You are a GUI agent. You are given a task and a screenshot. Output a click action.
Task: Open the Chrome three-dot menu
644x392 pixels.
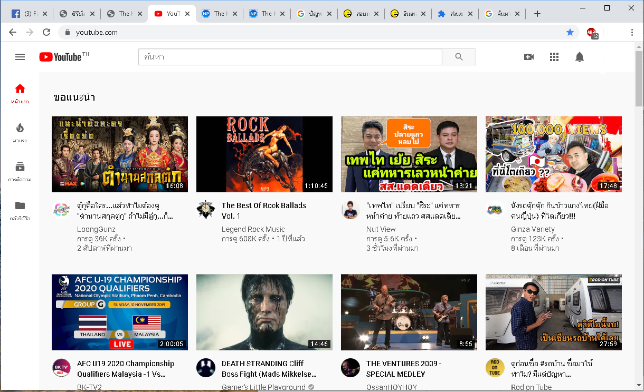(x=632, y=32)
